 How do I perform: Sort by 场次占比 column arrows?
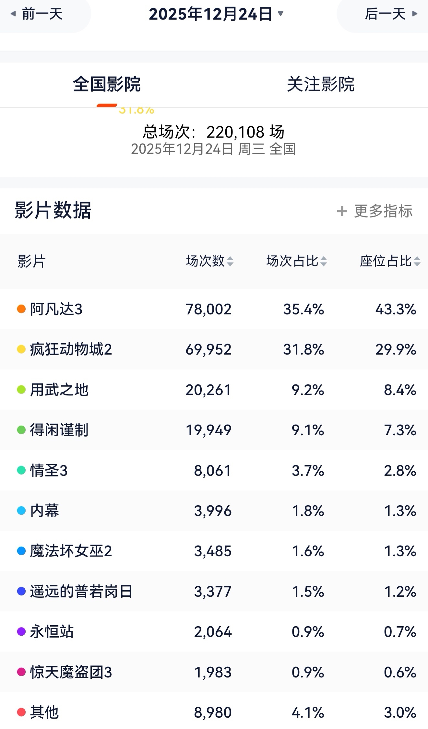pyautogui.click(x=323, y=261)
